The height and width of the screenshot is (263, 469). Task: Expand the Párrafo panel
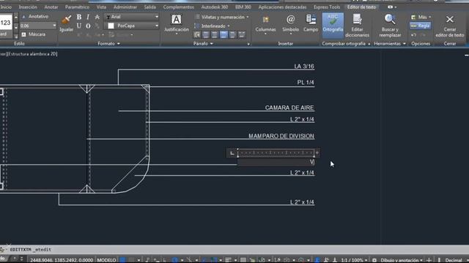click(x=203, y=44)
